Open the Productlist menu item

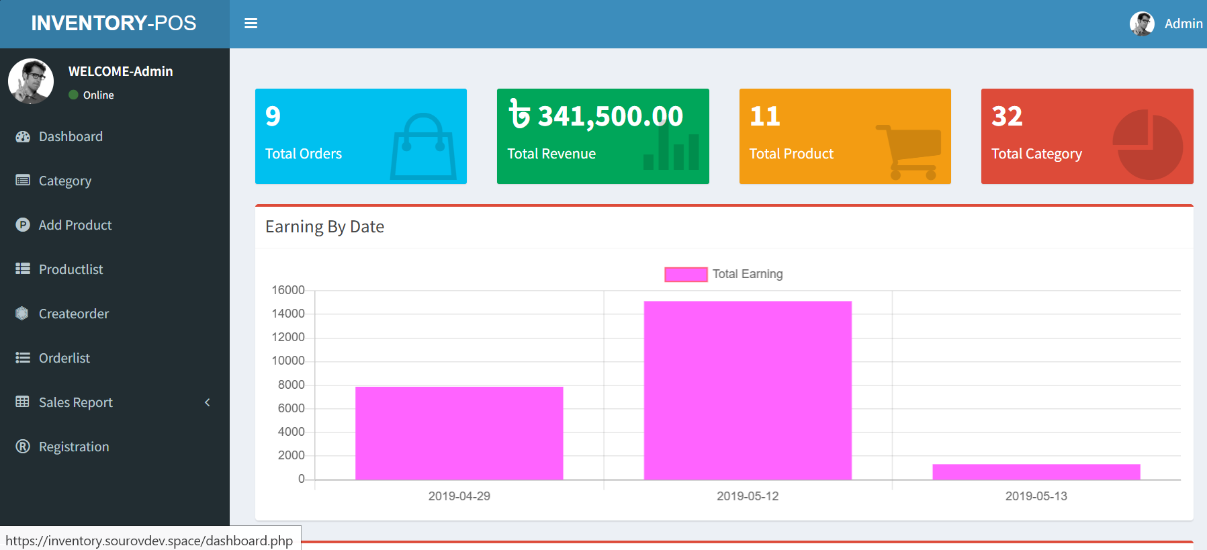(x=71, y=269)
